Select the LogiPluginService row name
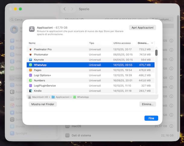The width and height of the screenshot is (184, 146). click(45, 86)
